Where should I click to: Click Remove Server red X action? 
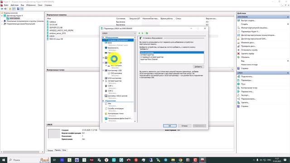coord(247,53)
